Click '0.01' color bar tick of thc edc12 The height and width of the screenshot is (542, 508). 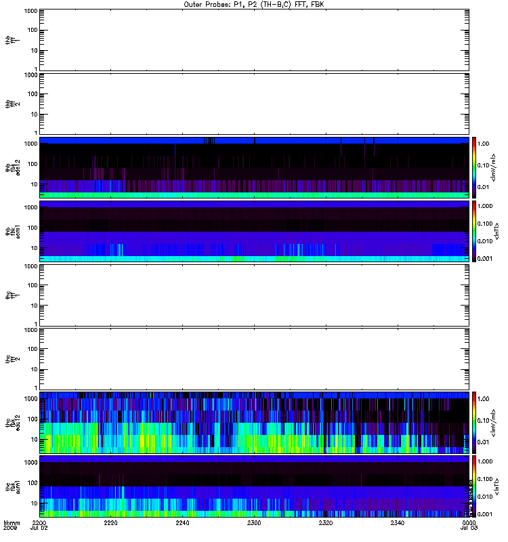[x=484, y=442]
